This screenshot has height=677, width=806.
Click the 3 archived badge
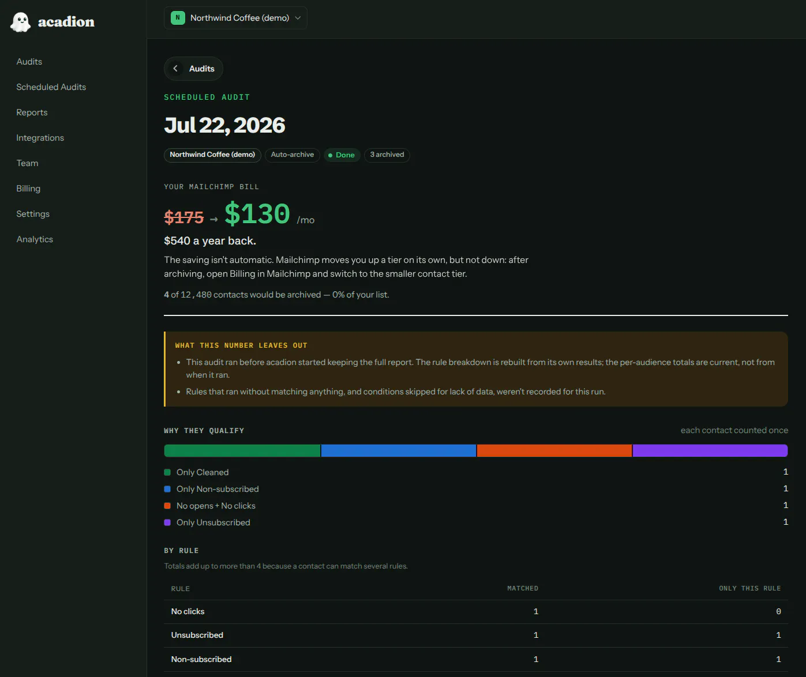coord(387,155)
